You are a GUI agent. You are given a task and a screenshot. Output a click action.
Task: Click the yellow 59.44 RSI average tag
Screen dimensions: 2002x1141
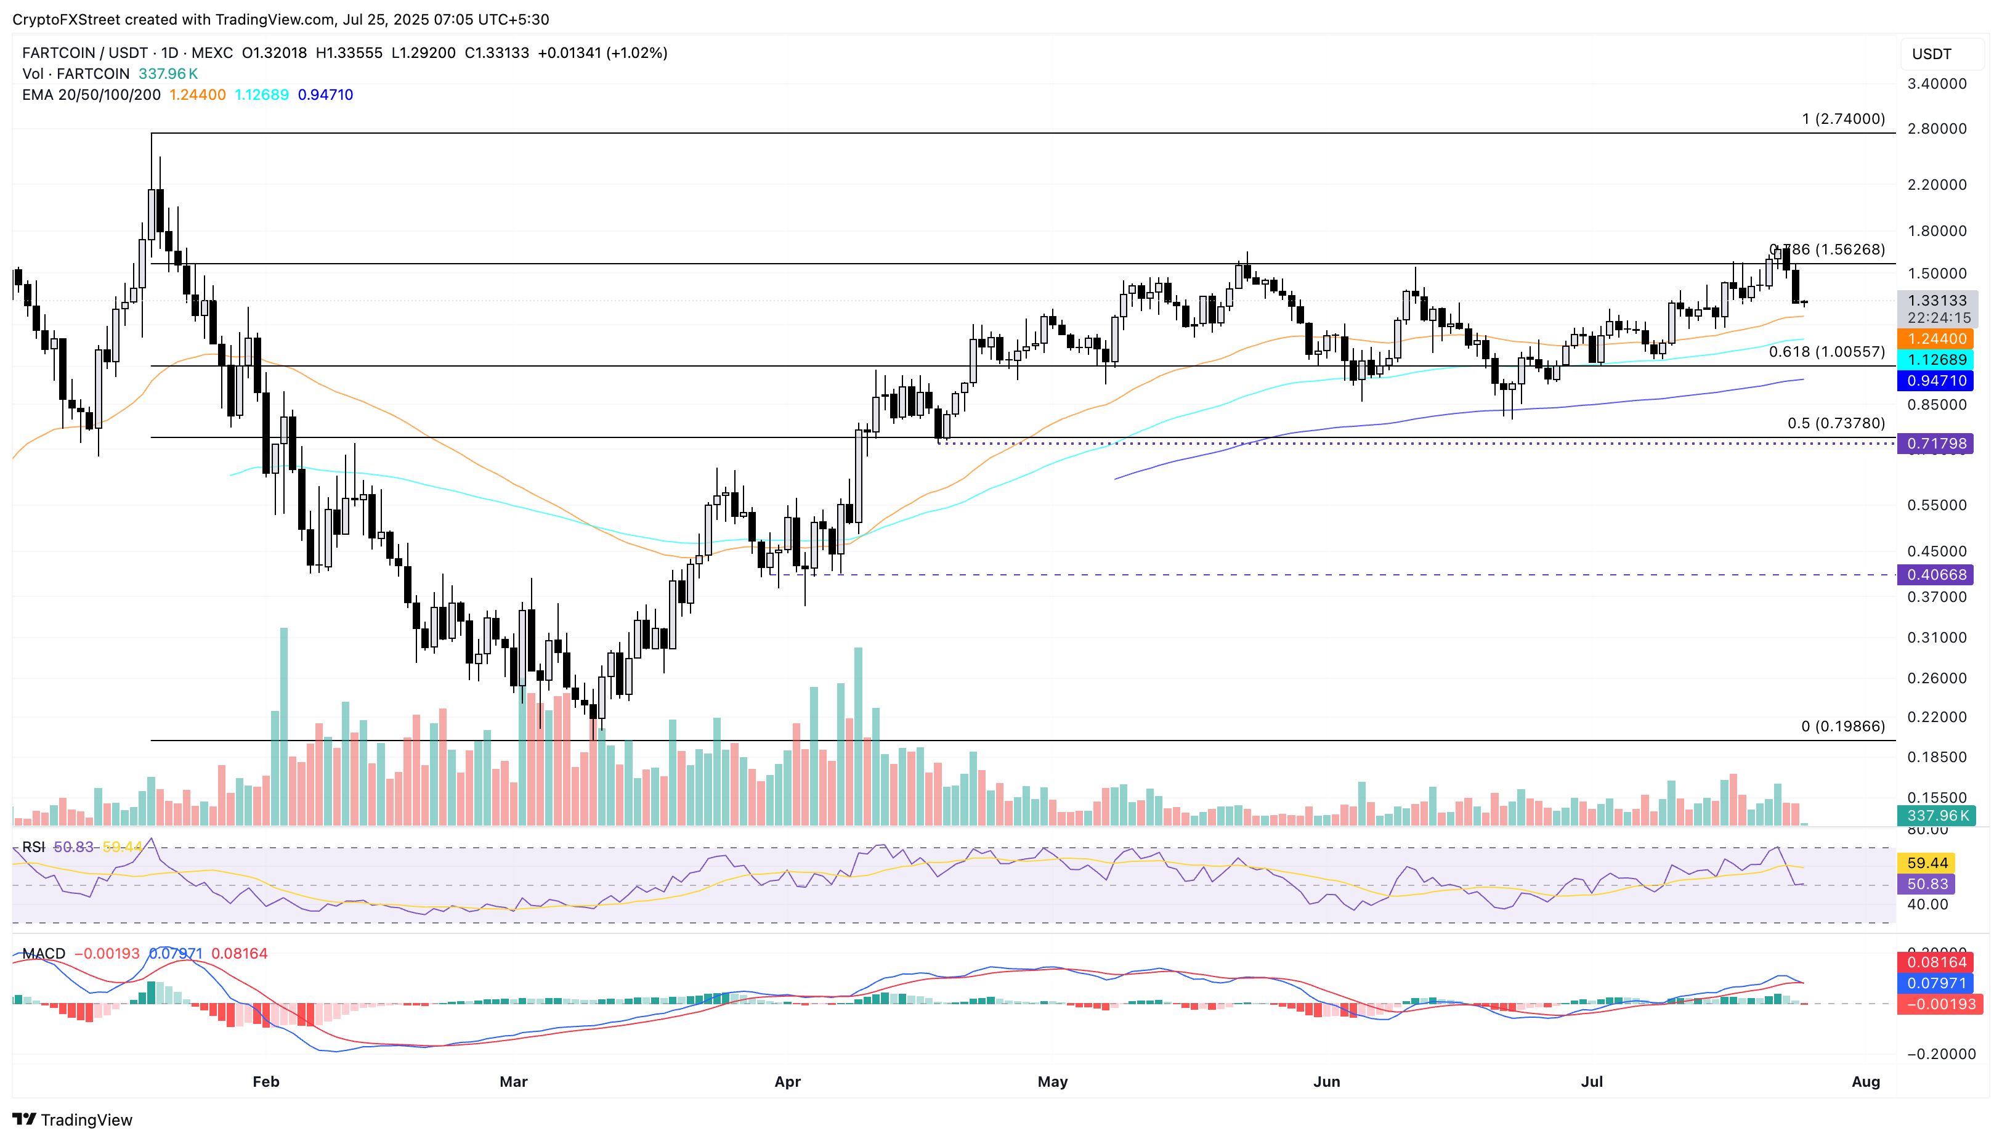[1926, 863]
